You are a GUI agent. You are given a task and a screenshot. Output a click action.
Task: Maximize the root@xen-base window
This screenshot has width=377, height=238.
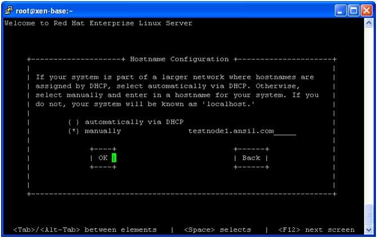click(353, 11)
